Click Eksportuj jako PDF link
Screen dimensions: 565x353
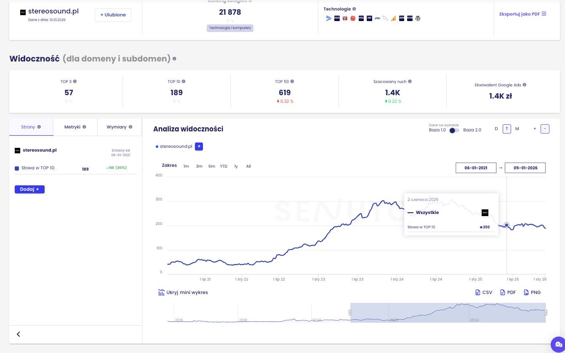click(x=522, y=14)
